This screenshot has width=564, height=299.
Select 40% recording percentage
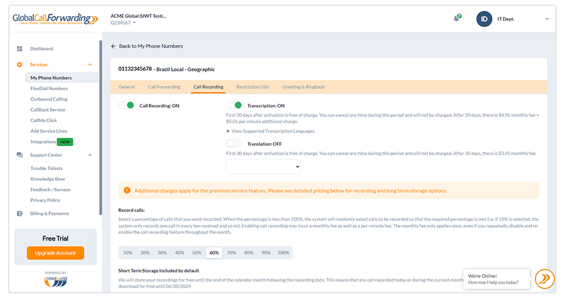pyautogui.click(x=179, y=253)
